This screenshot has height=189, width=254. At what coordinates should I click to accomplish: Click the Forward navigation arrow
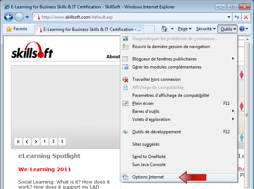[x=19, y=17]
